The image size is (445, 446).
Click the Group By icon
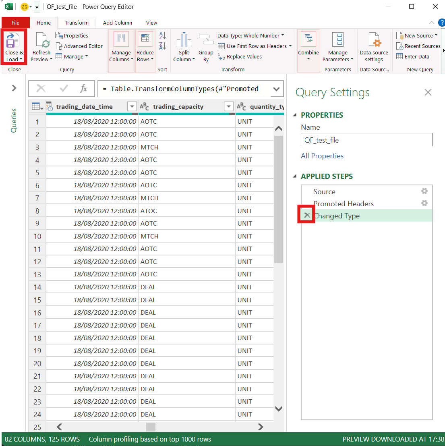coord(206,40)
